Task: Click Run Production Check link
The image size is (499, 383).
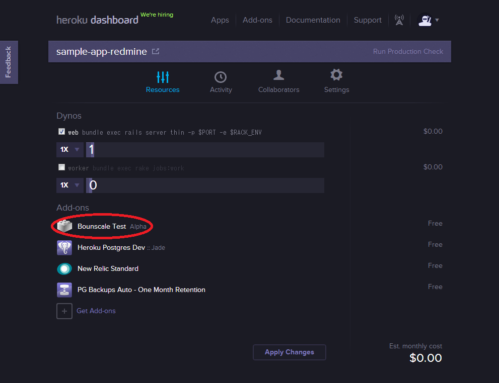Action: (408, 51)
